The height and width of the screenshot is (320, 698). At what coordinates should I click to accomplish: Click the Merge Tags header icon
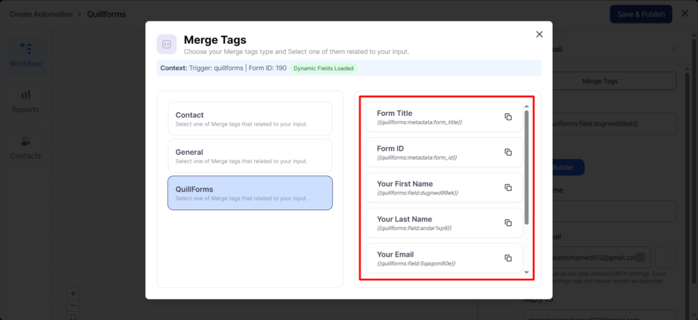167,44
